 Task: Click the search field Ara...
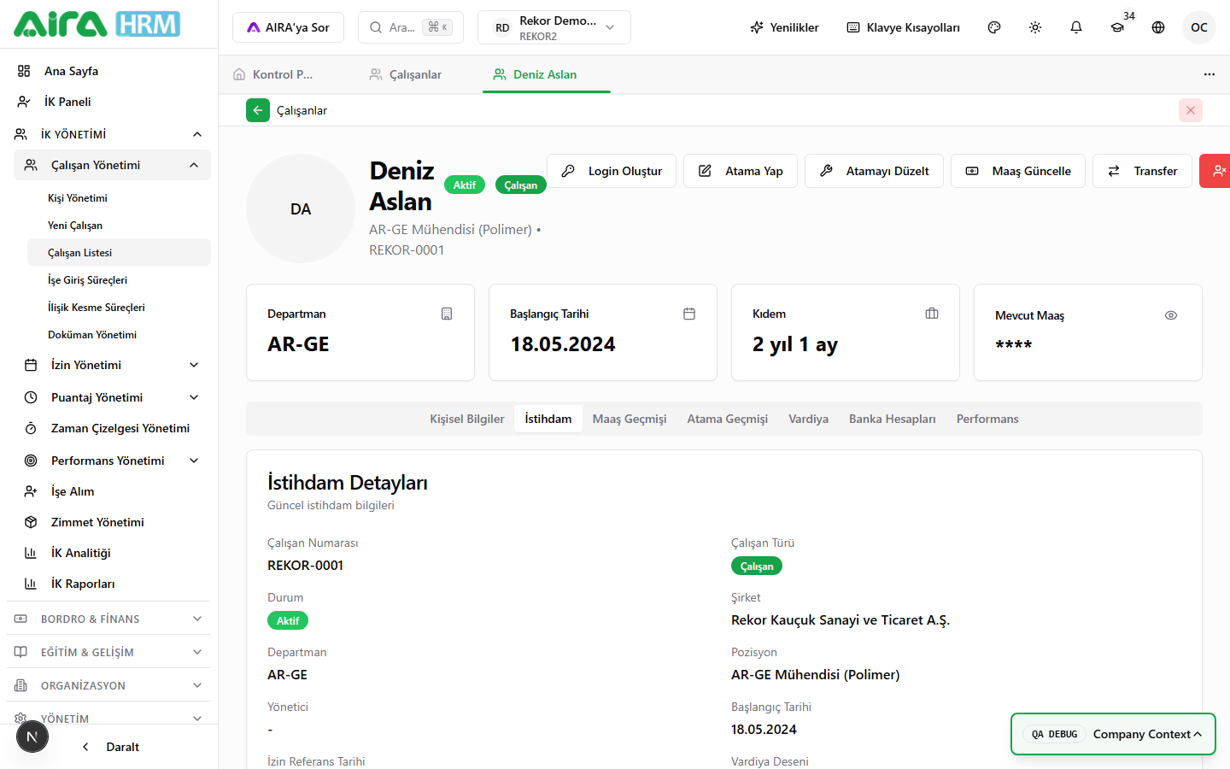click(411, 27)
